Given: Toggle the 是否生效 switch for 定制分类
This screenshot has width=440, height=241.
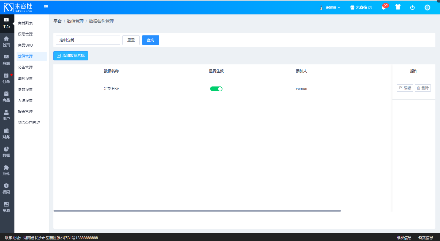Looking at the screenshot, I should [216, 89].
